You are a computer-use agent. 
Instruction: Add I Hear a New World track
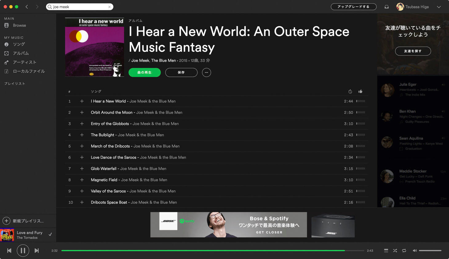[x=82, y=101]
